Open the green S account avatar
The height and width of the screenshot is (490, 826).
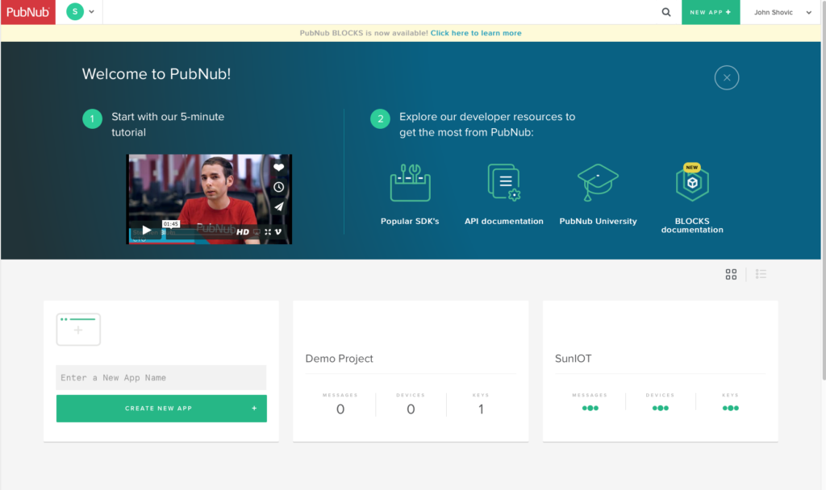[x=75, y=11]
